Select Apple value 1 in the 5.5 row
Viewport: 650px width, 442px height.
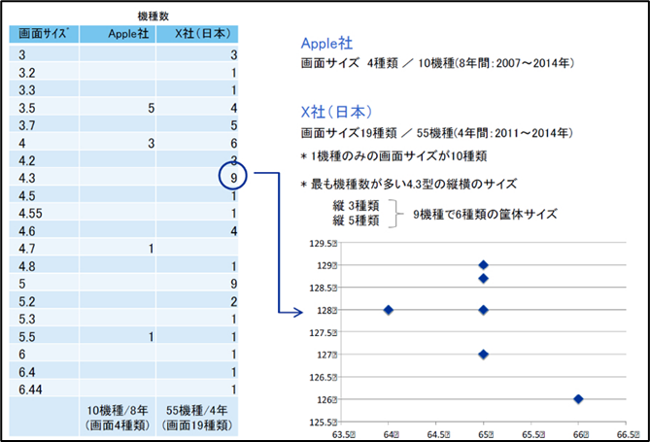click(x=151, y=337)
